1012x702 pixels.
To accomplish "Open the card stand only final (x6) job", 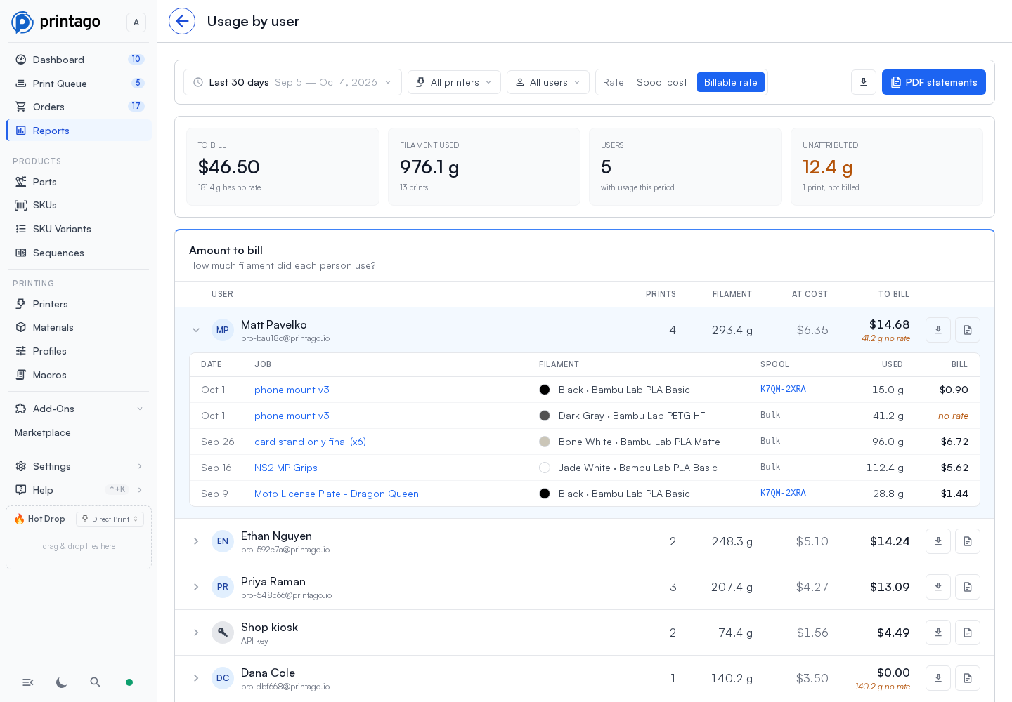I will [310, 442].
